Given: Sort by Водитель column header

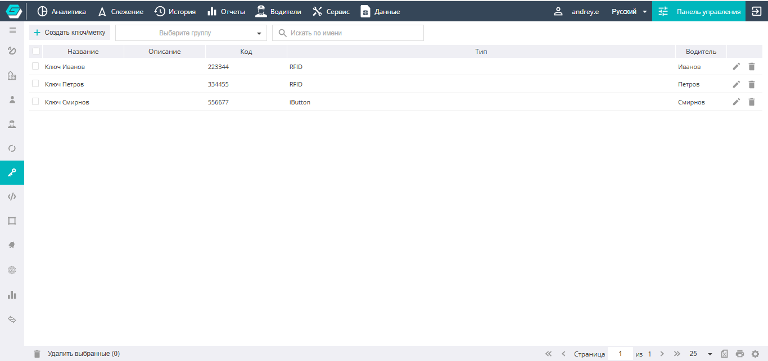Looking at the screenshot, I should pos(701,52).
